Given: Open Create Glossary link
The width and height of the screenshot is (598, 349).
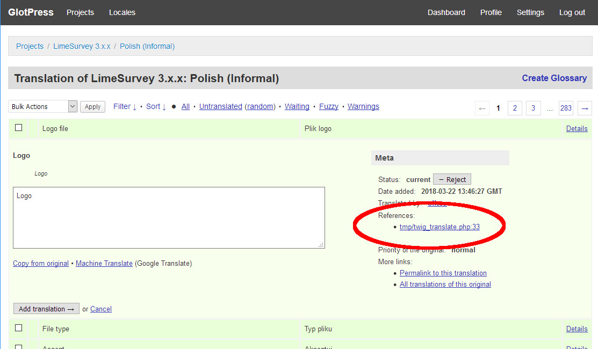Looking at the screenshot, I should (x=554, y=78).
